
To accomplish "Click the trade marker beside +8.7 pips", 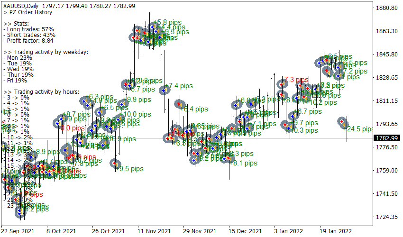I will point(62,118).
